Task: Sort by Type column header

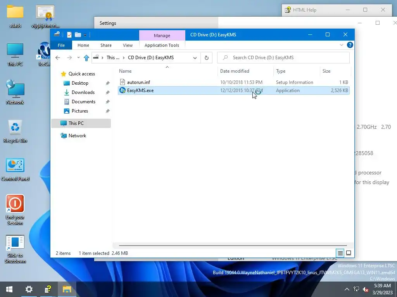Action: (x=297, y=71)
